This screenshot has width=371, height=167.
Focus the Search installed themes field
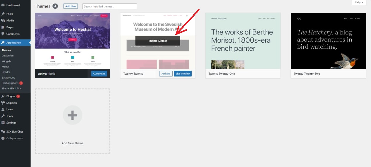pos(109,6)
